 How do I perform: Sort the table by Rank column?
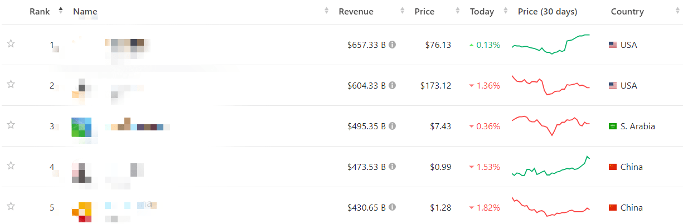pos(40,12)
